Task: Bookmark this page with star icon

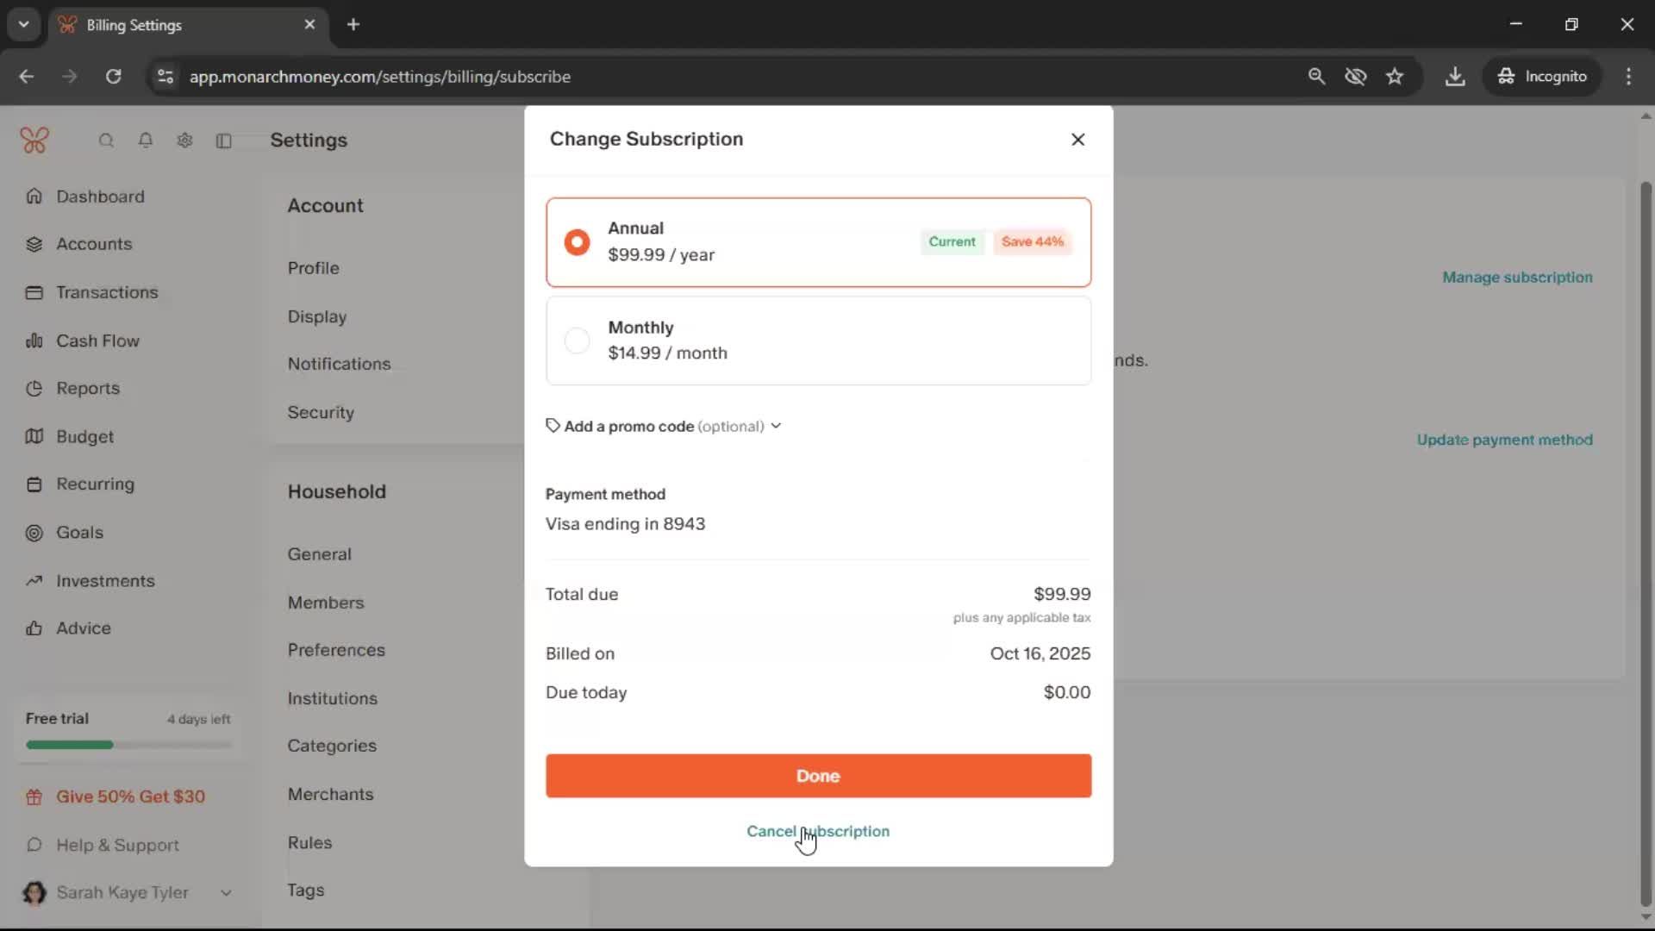Action: tap(1395, 77)
